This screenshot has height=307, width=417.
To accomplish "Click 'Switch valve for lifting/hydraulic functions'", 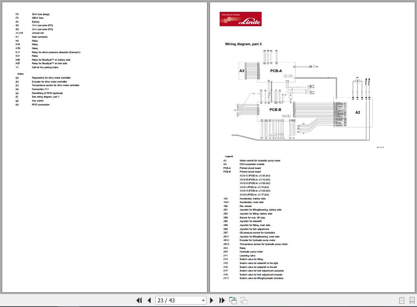I will 261,278.
